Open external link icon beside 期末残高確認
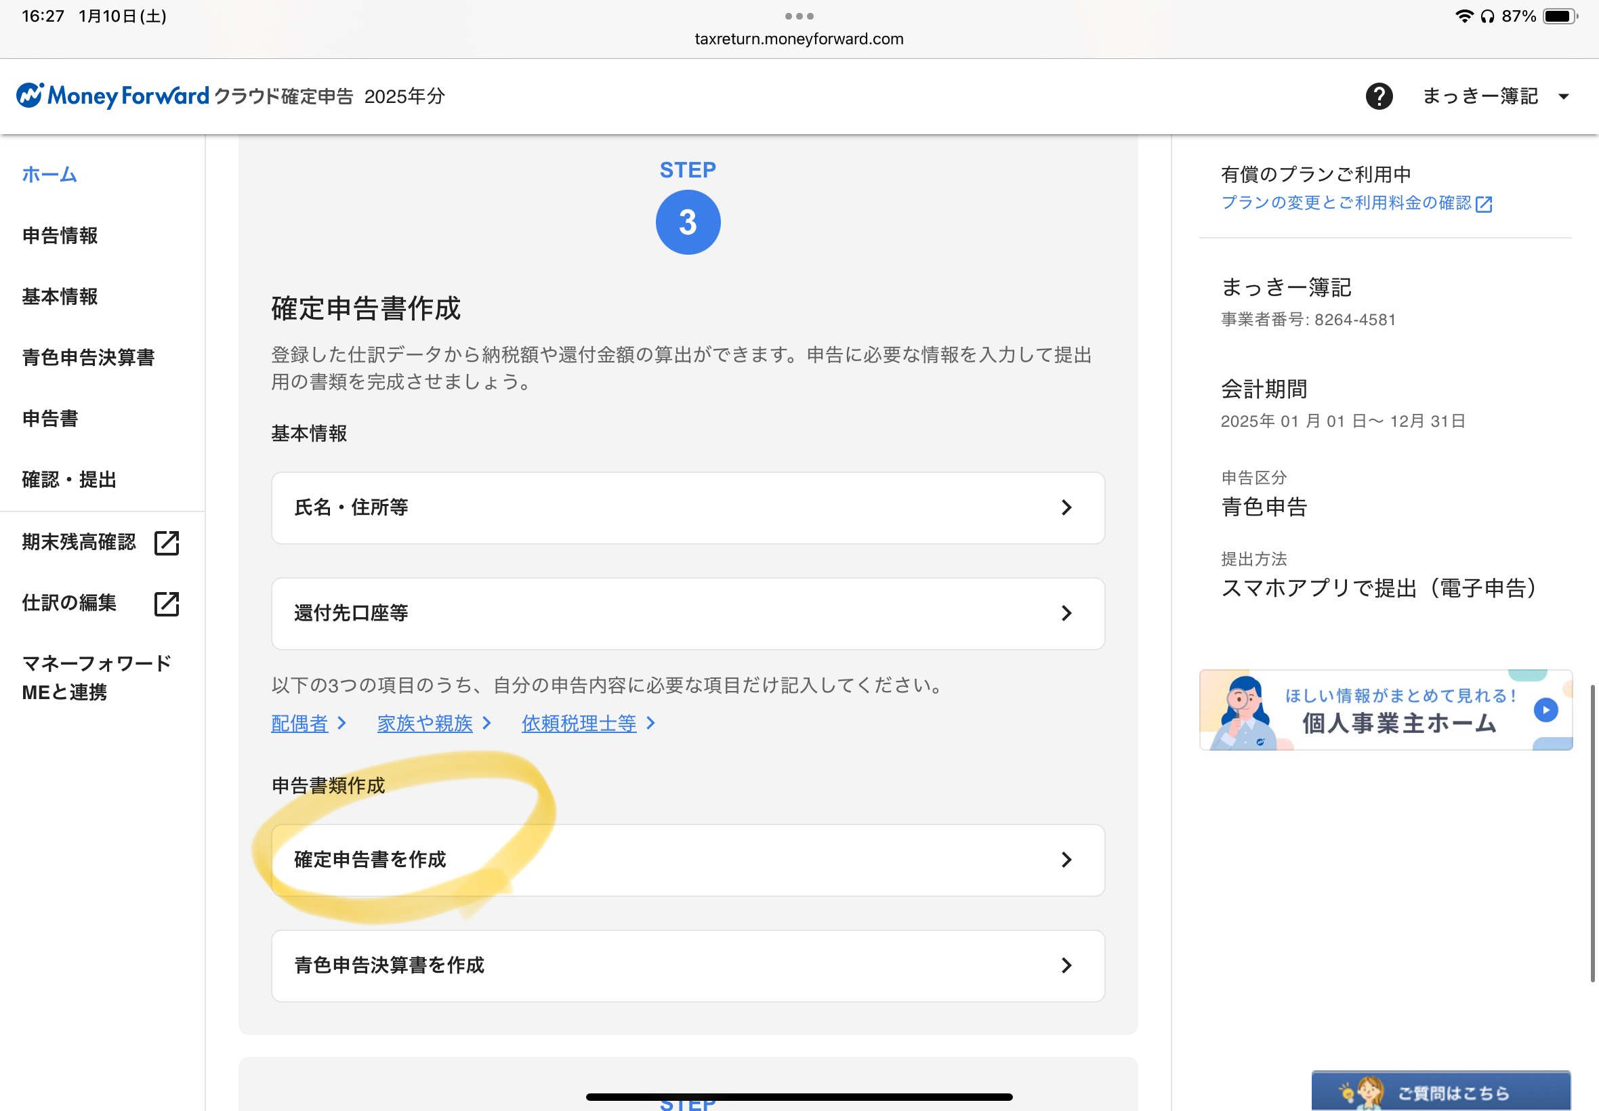This screenshot has height=1111, width=1599. point(167,543)
